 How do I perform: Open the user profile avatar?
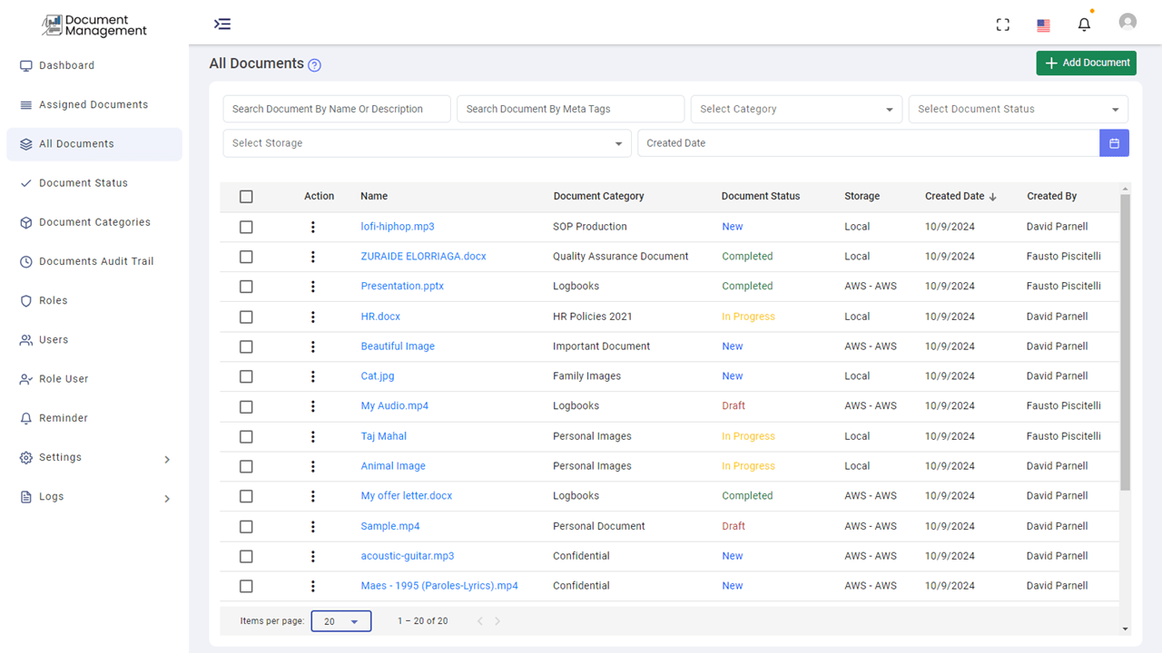coord(1128,22)
